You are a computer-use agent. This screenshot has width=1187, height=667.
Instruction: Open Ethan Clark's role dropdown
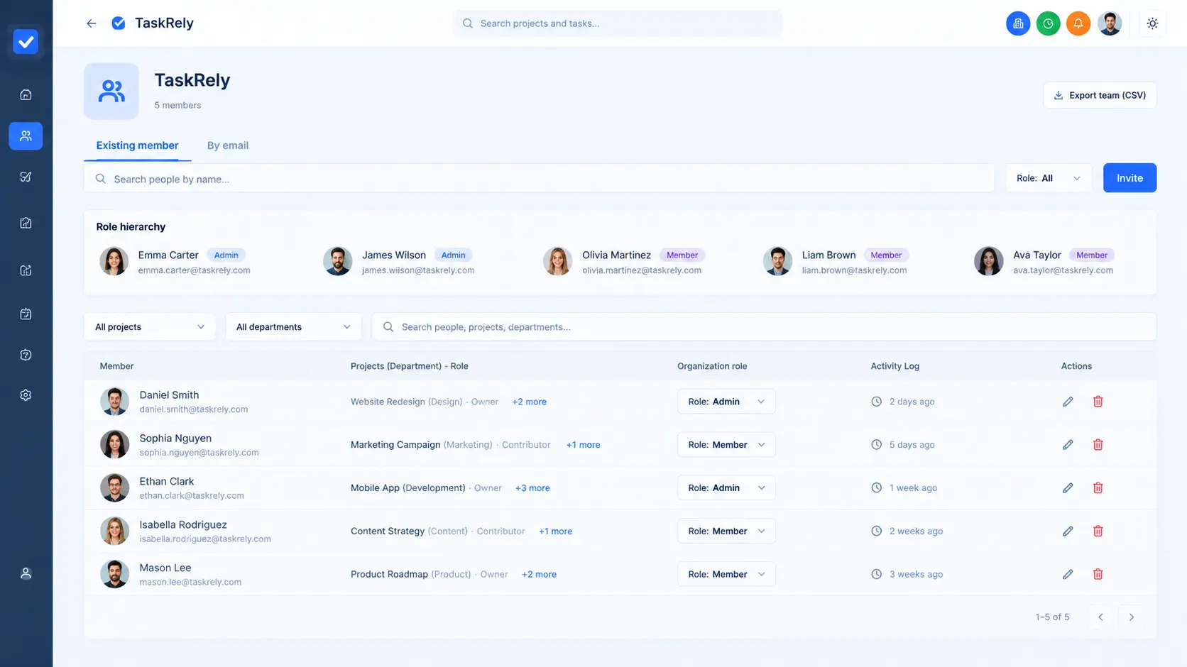pyautogui.click(x=726, y=488)
